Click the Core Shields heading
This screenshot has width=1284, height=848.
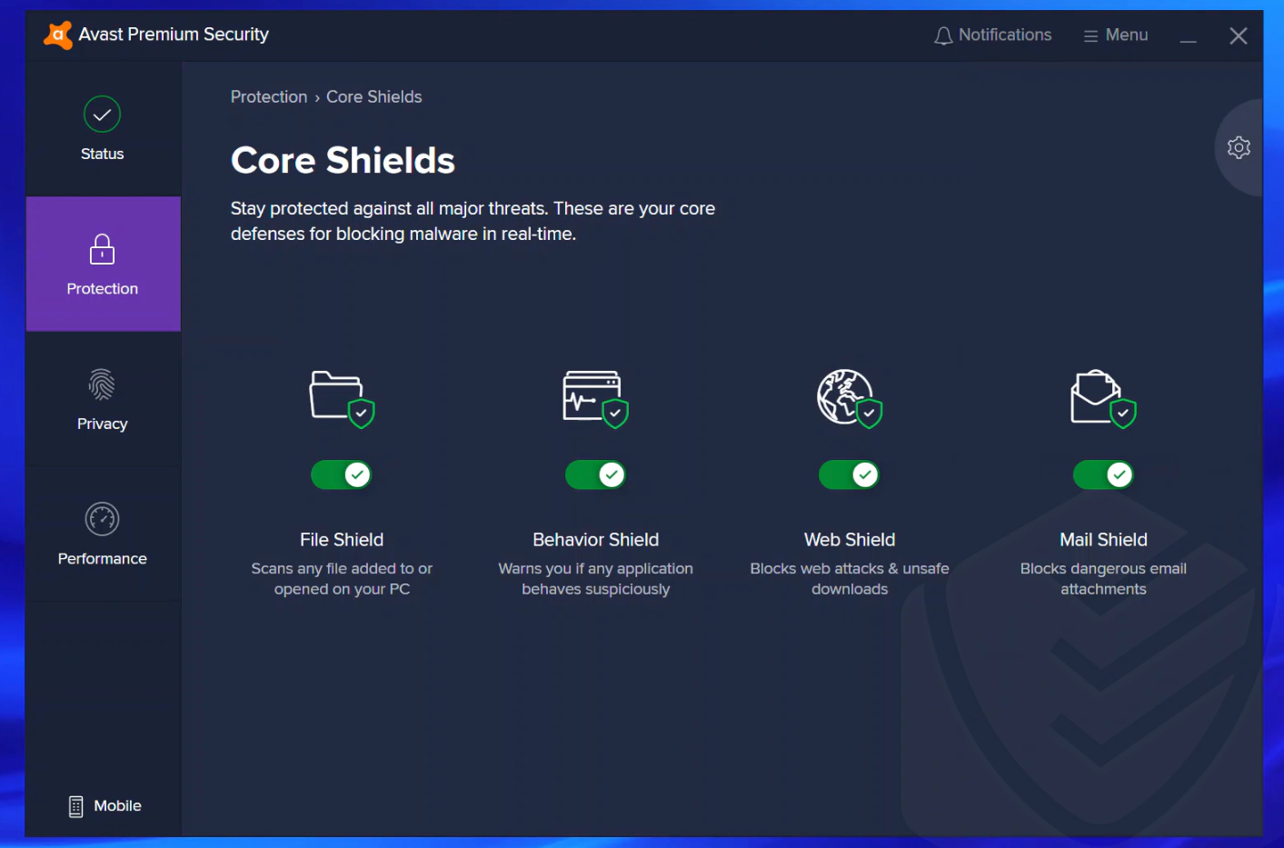[x=343, y=161]
